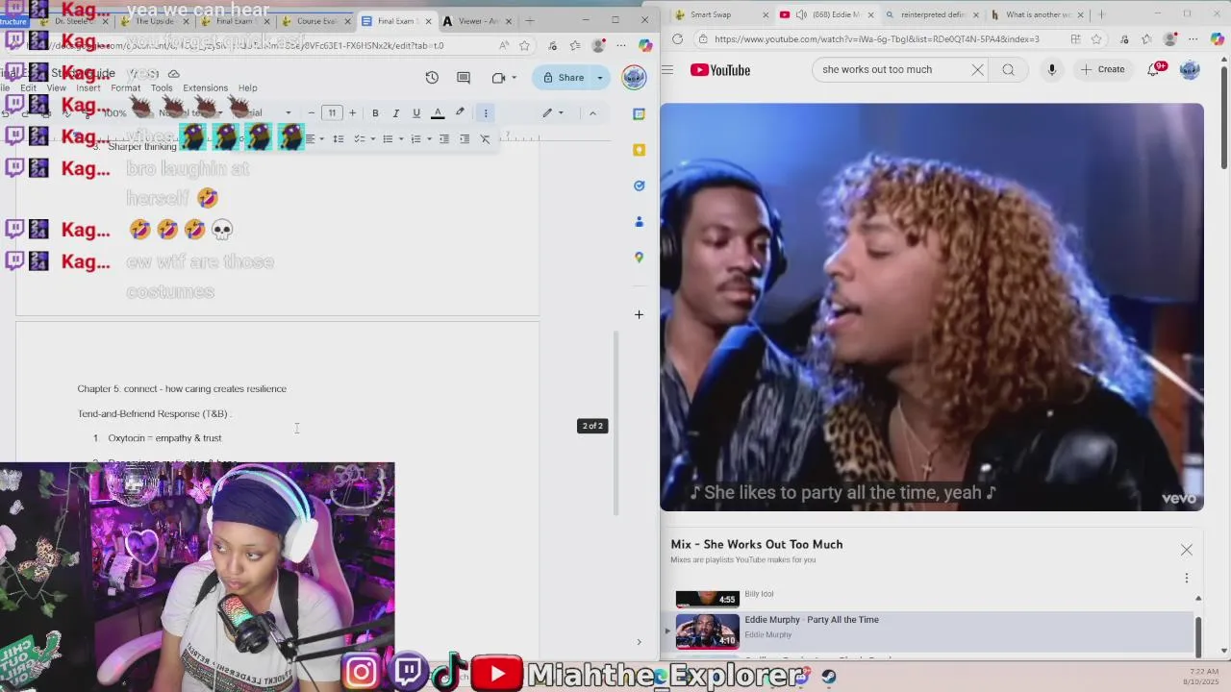Image resolution: width=1231 pixels, height=692 pixels.
Task: Click the increase indent icon
Action: pos(465,139)
